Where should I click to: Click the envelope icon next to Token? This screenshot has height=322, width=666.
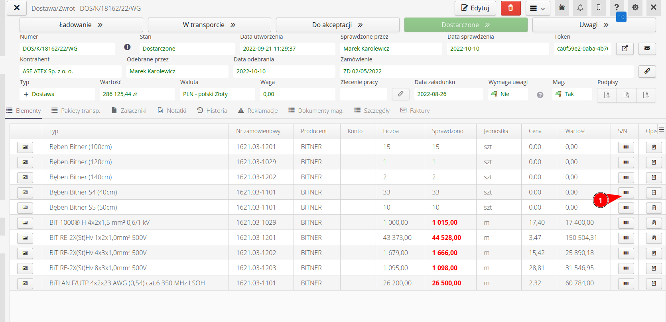[x=647, y=49]
